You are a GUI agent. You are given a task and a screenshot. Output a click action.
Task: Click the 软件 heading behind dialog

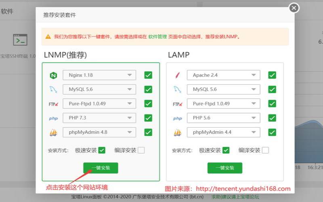(x=7, y=11)
